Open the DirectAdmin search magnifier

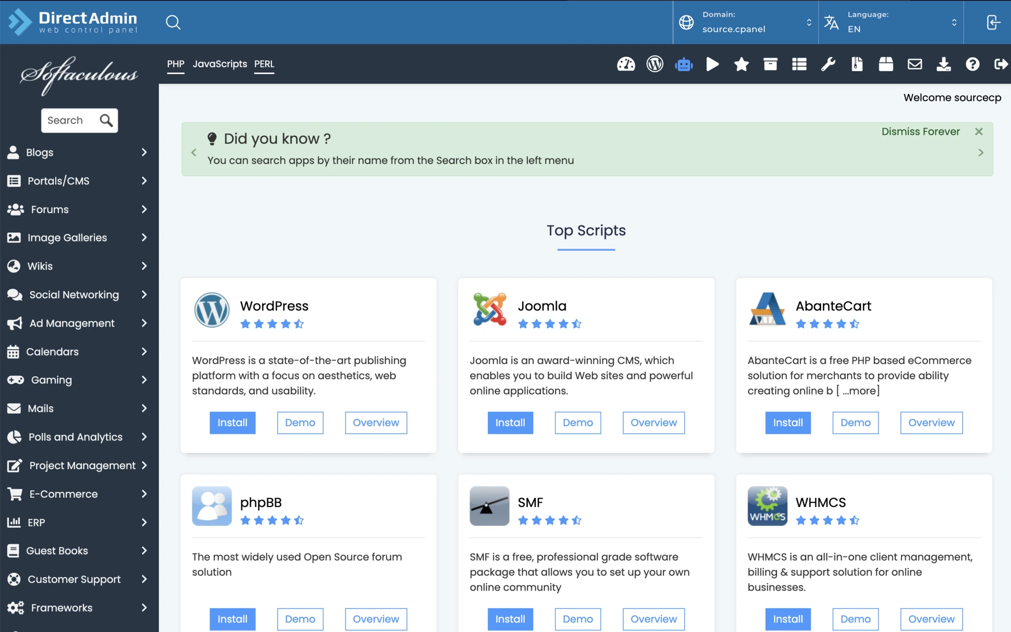pos(173,22)
